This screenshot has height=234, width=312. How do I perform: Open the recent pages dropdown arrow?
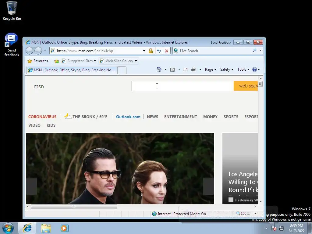(45, 51)
